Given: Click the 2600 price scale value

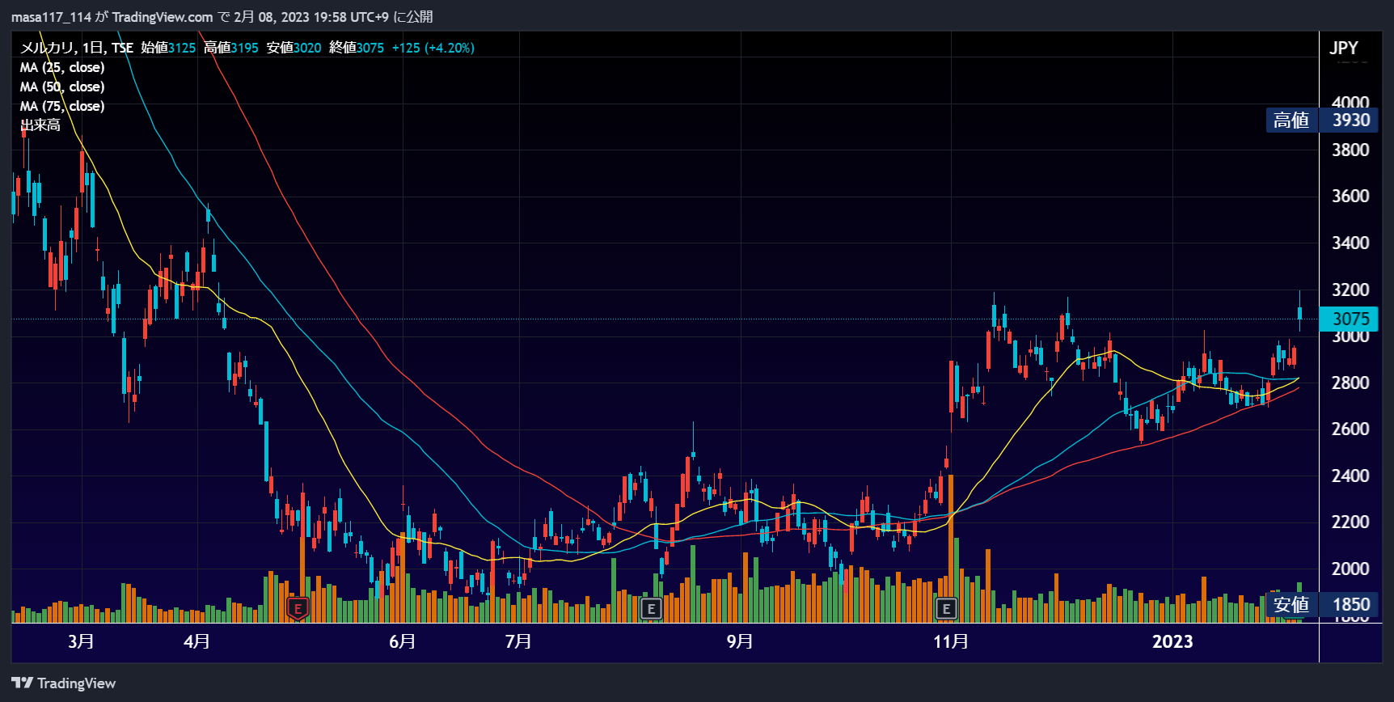Looking at the screenshot, I should click(1350, 429).
